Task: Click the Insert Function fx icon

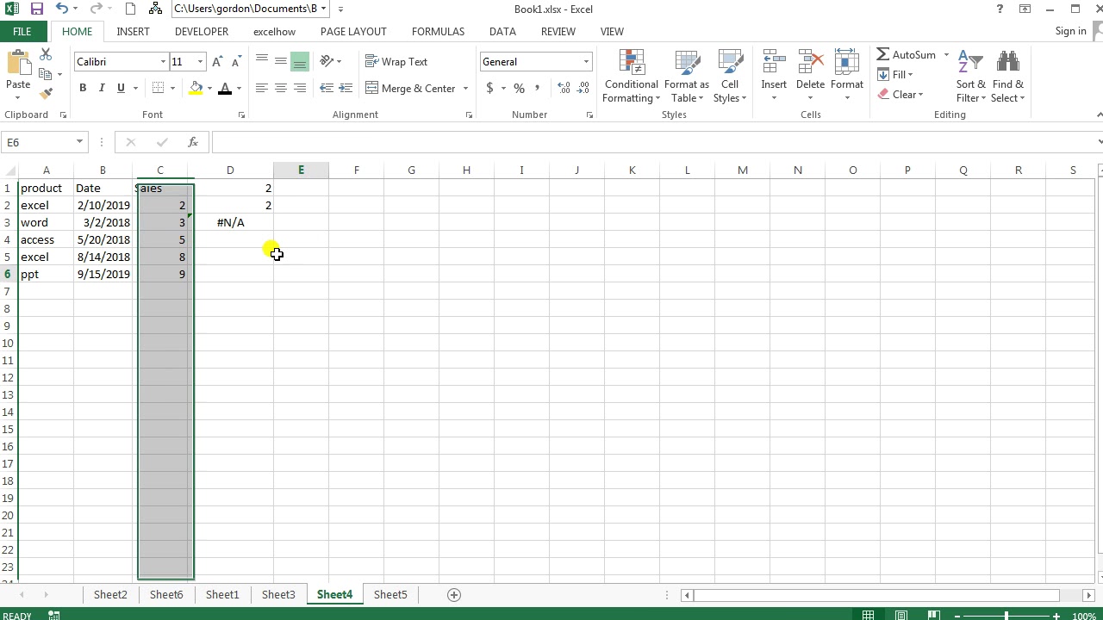Action: [x=193, y=142]
